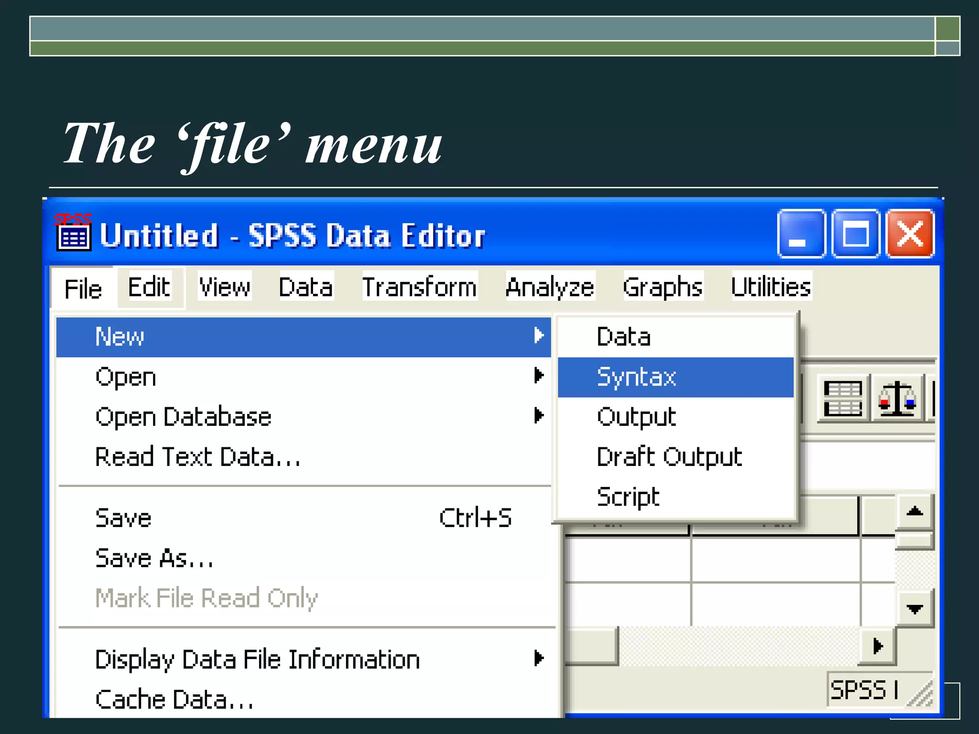Screen dimensions: 979x734
Task: Open the File menu
Action: click(83, 289)
